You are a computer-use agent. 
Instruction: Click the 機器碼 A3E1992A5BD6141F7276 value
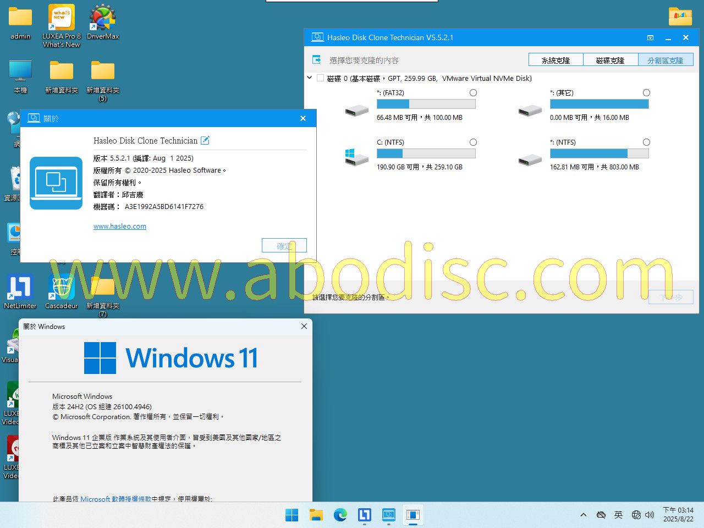click(164, 207)
